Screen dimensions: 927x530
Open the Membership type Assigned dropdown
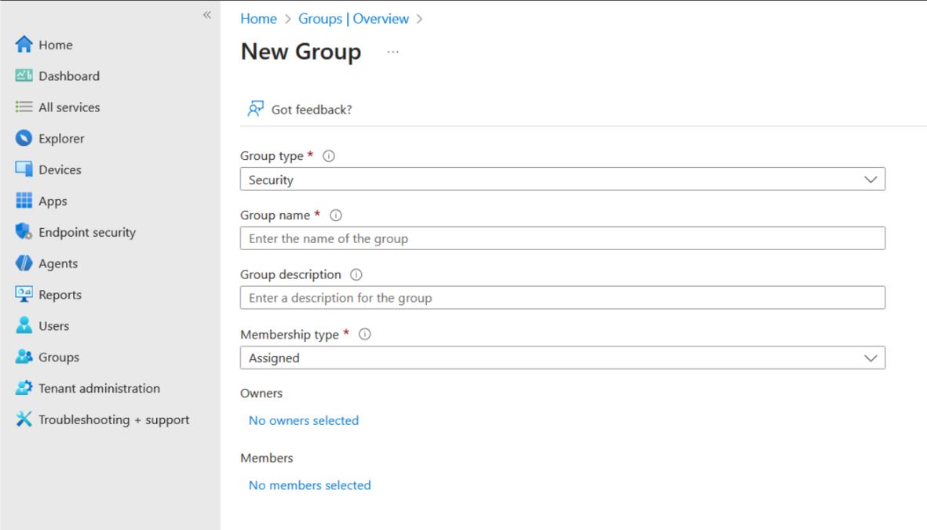tap(562, 358)
